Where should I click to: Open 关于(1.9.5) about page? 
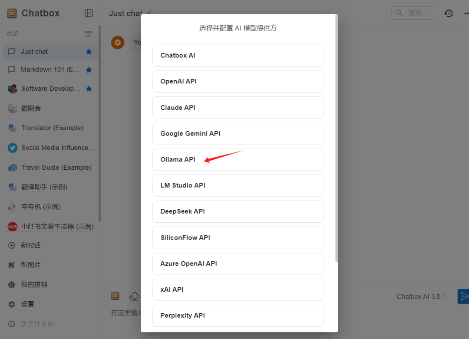coord(50,324)
